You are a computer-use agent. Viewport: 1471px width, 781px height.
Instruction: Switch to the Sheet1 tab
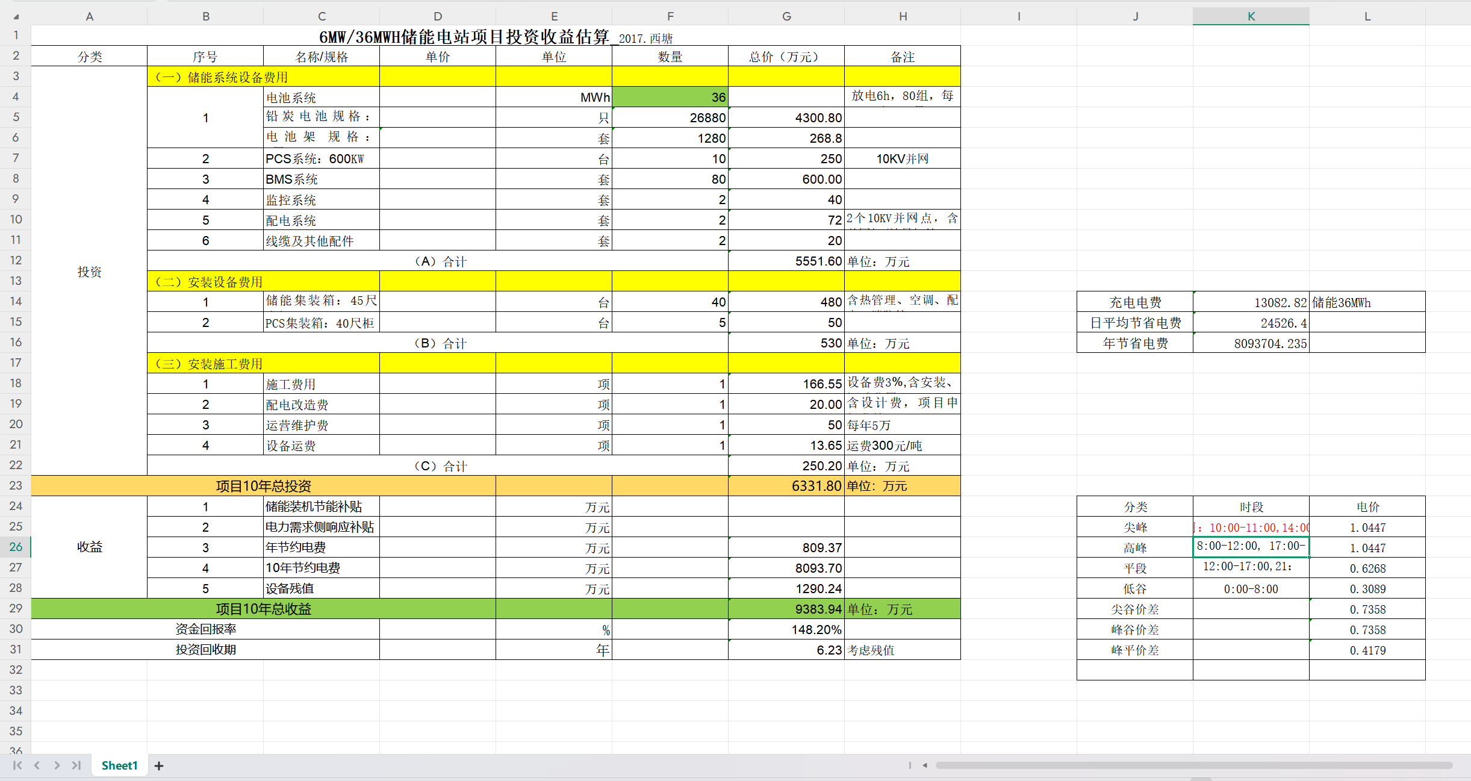tap(119, 765)
